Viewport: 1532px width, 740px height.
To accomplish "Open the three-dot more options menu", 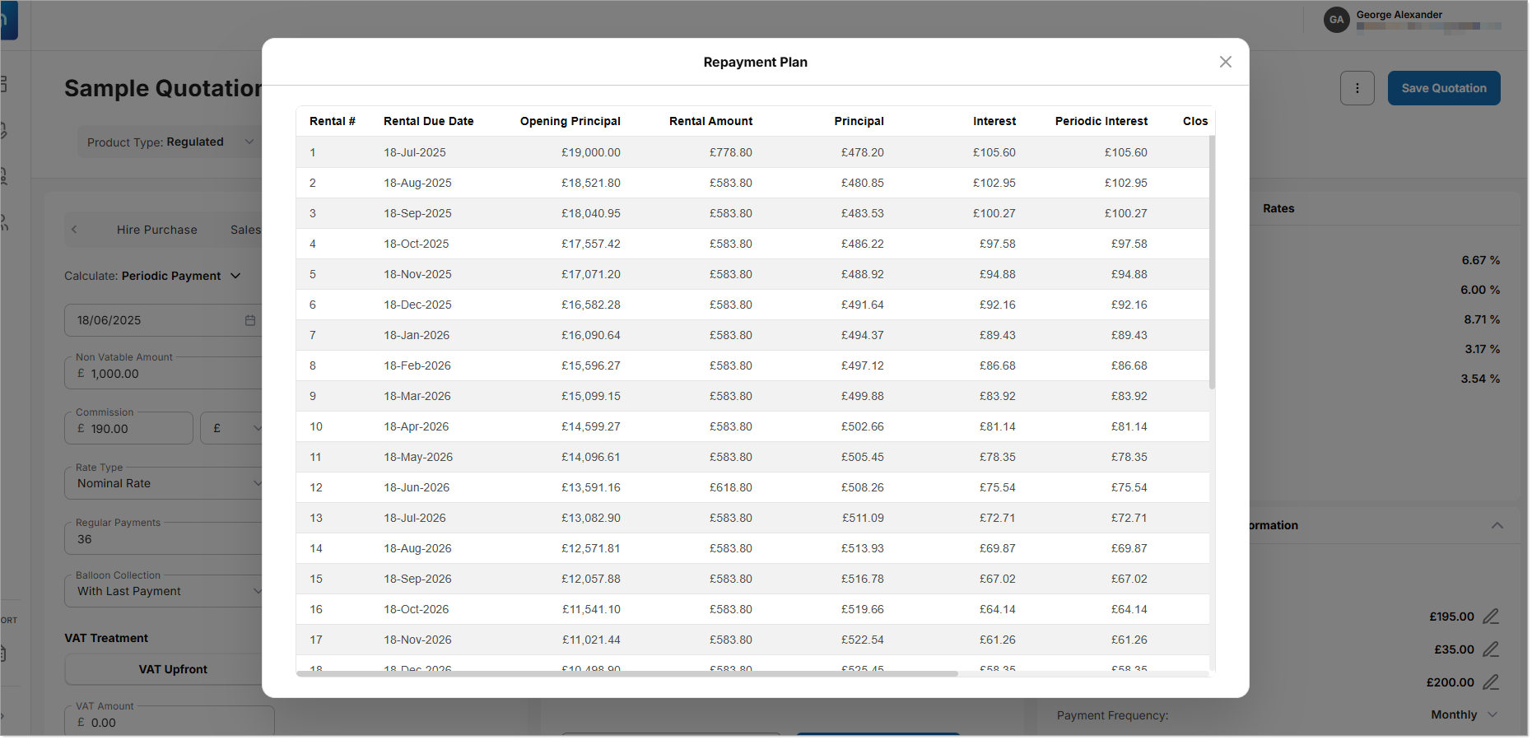I will [x=1357, y=88].
